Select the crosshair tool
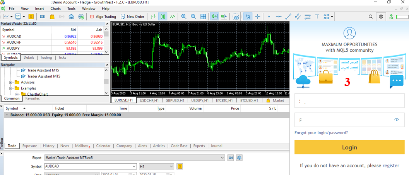Image resolution: width=409 pixels, height=186 pixels. [257, 17]
